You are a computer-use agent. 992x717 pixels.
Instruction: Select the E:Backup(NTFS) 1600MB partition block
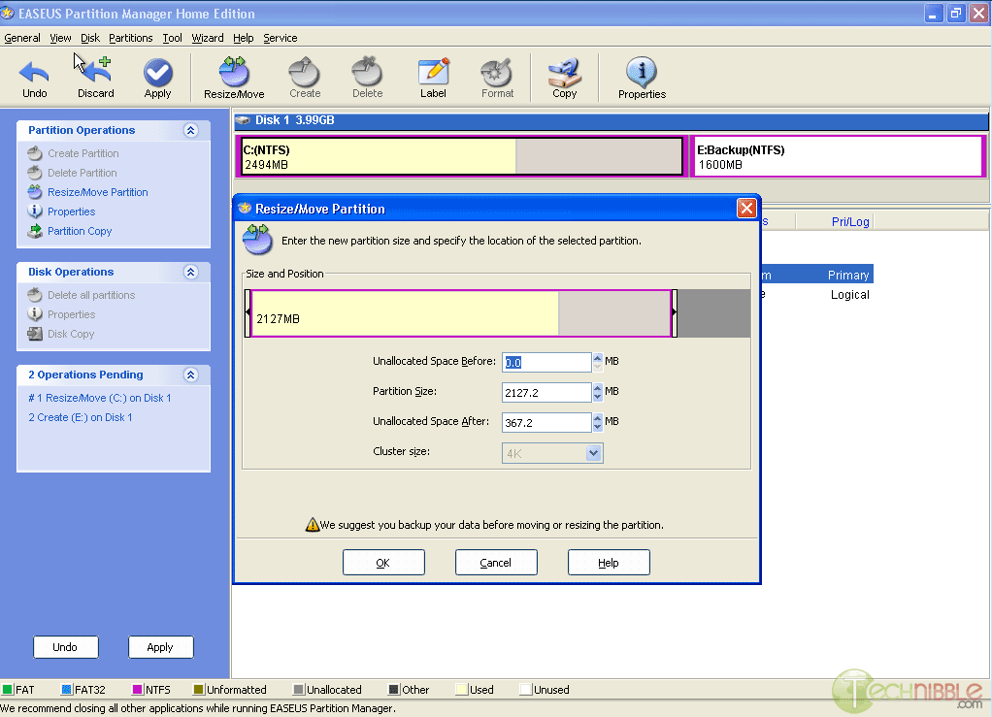tap(838, 156)
